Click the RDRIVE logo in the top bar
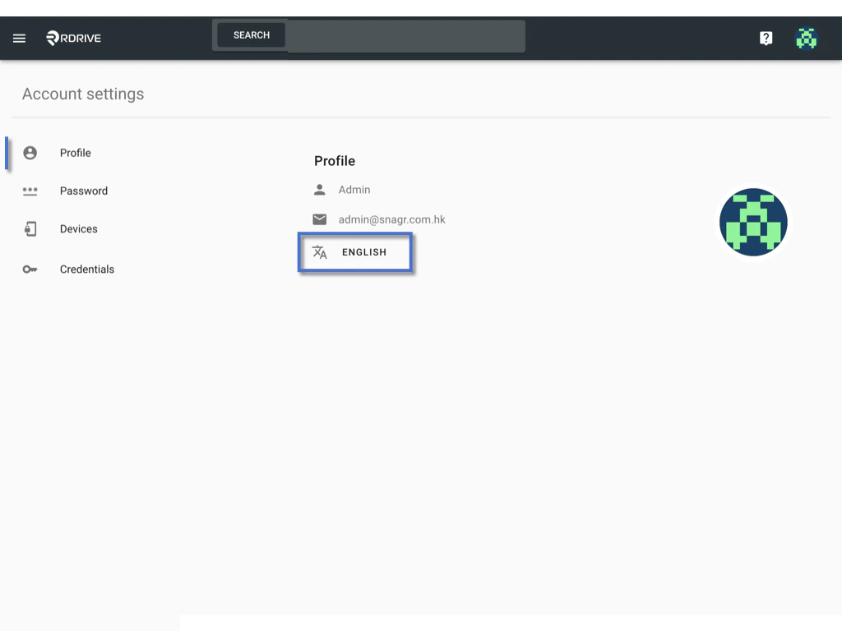The width and height of the screenshot is (842, 631). click(x=72, y=38)
